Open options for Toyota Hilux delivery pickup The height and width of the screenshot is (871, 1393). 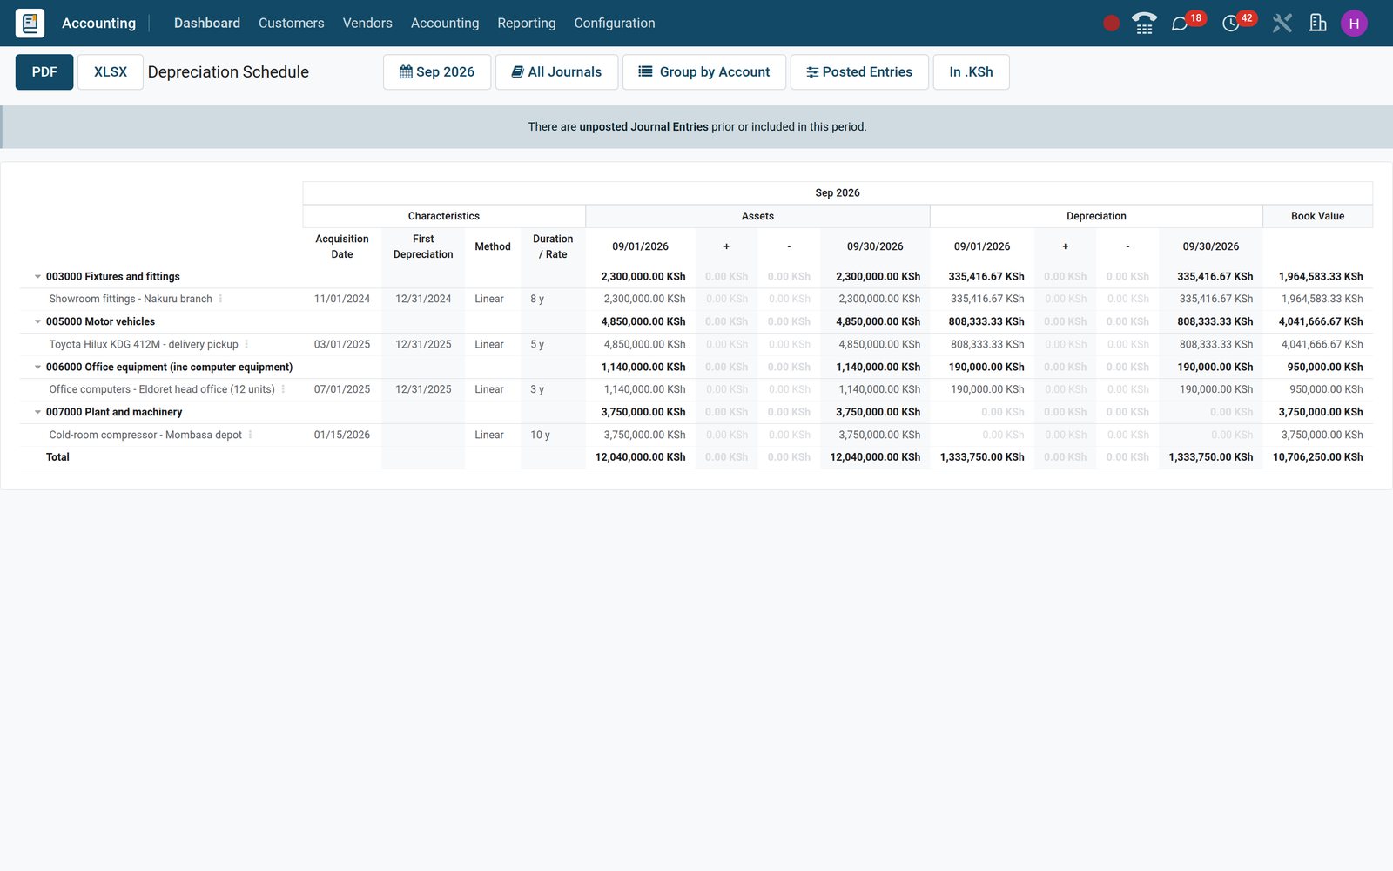pos(246,344)
